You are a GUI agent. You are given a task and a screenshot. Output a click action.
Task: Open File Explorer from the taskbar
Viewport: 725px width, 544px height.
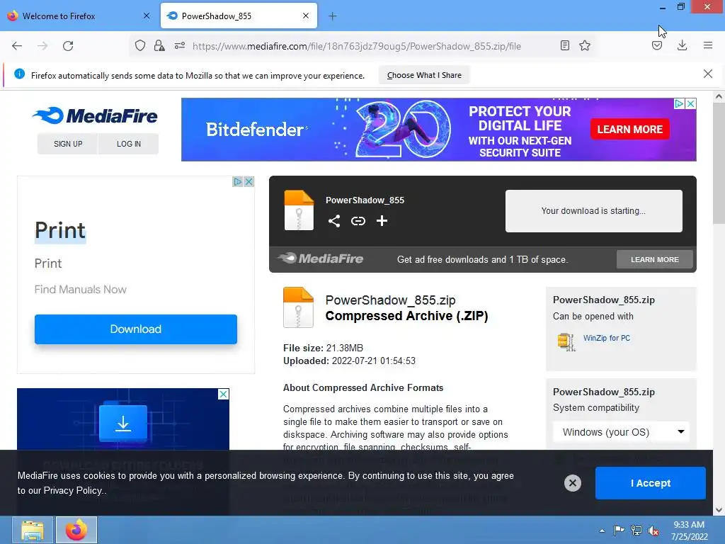click(x=33, y=530)
